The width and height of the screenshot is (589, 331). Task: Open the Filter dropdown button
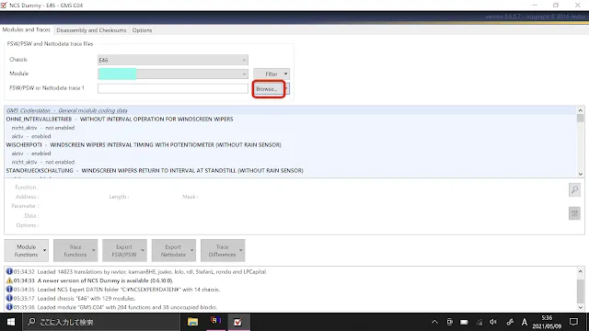tap(271, 74)
